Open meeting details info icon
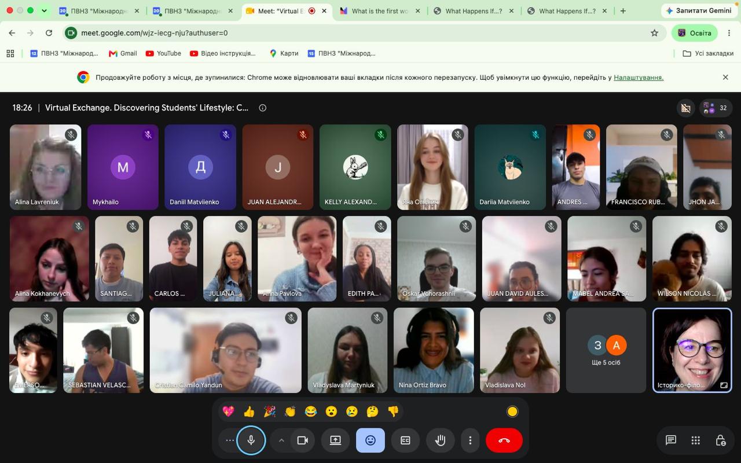This screenshot has width=741, height=463. 262,108
